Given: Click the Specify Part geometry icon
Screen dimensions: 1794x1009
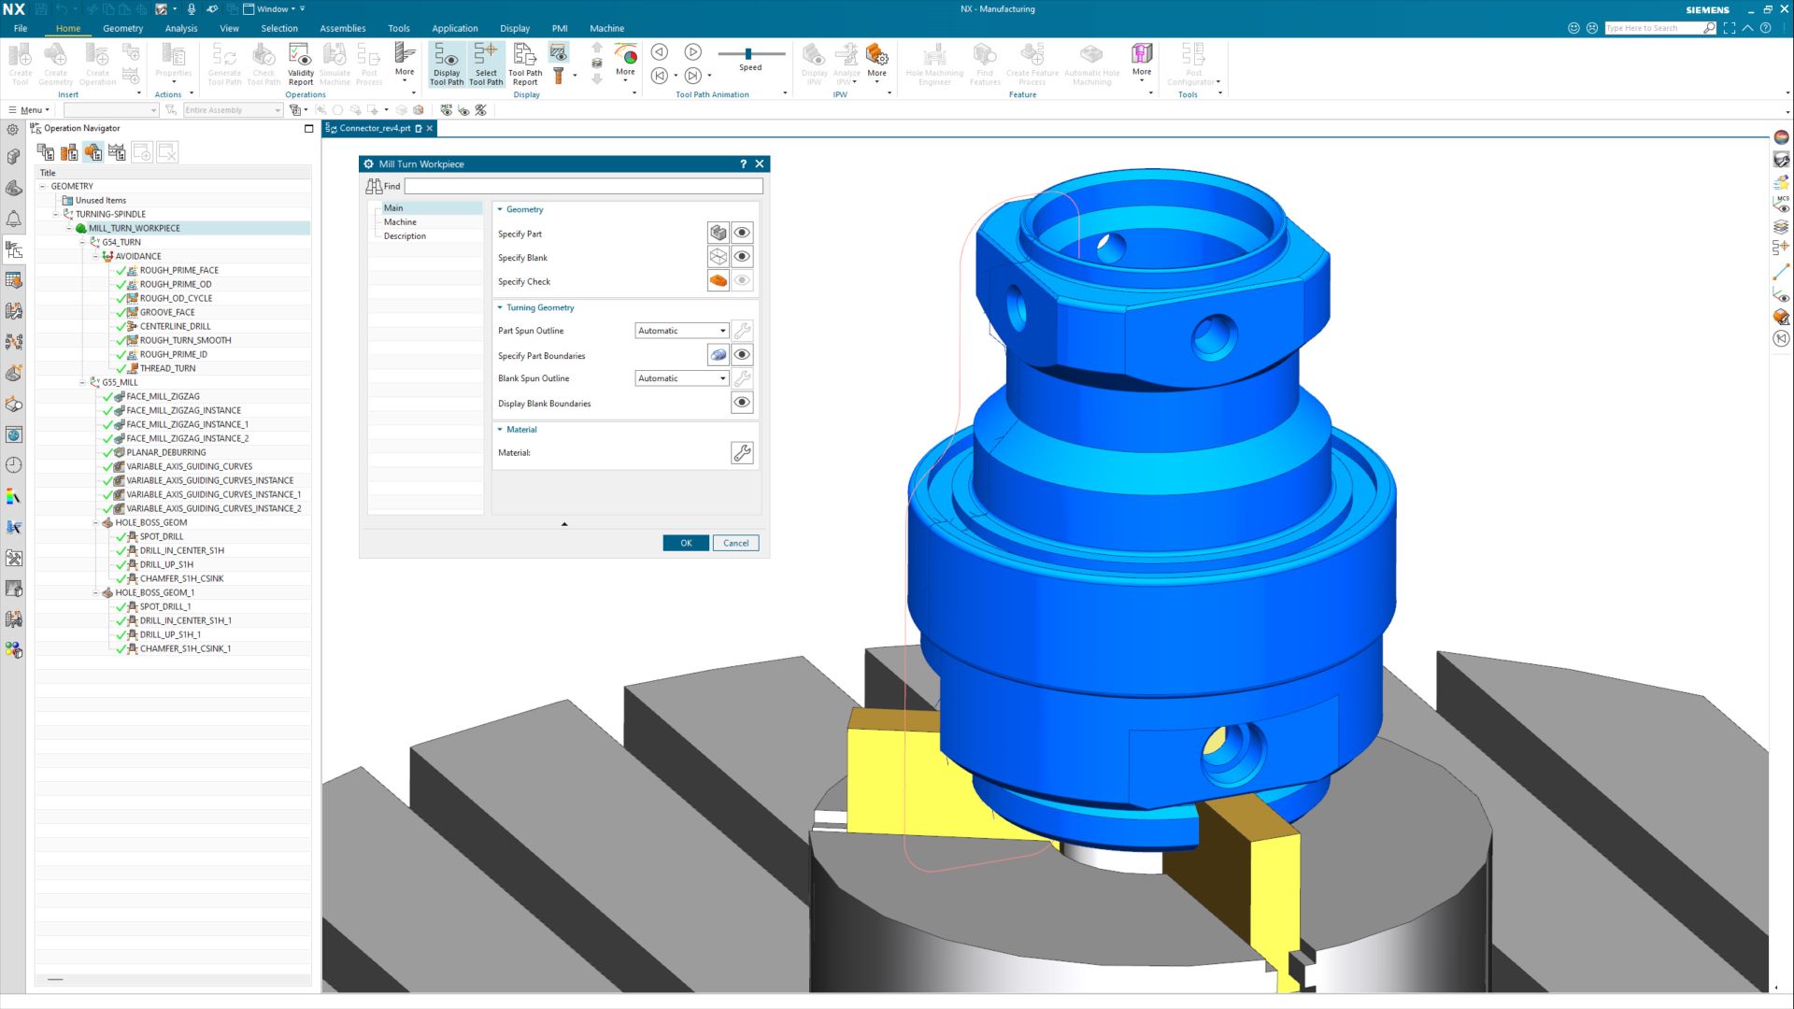Looking at the screenshot, I should [x=717, y=233].
